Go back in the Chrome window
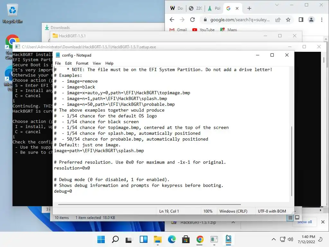This screenshot has width=329, height=247. point(172,20)
